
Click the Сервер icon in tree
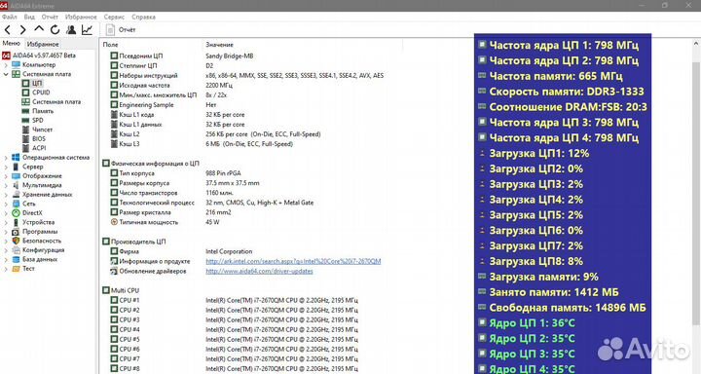click(16, 167)
